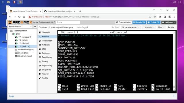
Task: Collapse the prox node expander
Action: (11, 34)
